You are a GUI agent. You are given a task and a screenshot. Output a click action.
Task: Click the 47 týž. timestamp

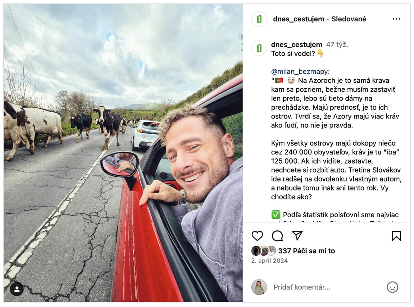click(x=337, y=45)
